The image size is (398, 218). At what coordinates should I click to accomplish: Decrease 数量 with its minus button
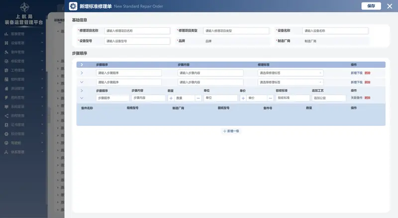pos(198,98)
